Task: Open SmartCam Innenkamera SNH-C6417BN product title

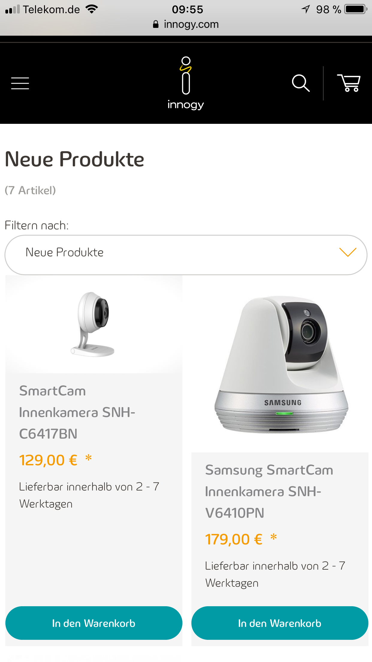Action: point(77,412)
